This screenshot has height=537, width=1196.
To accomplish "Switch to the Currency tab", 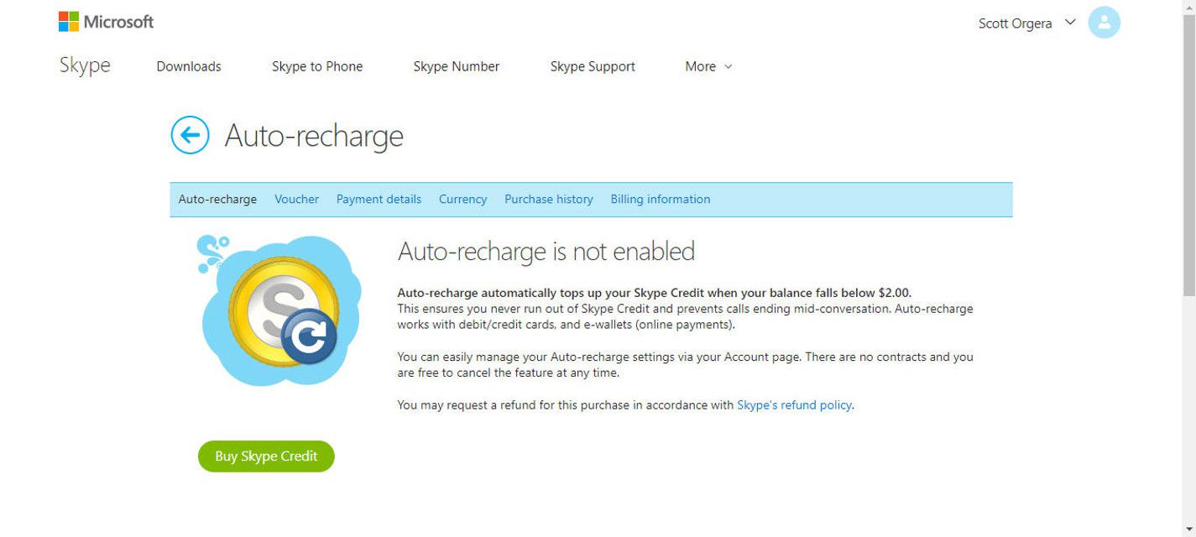I will (x=462, y=200).
